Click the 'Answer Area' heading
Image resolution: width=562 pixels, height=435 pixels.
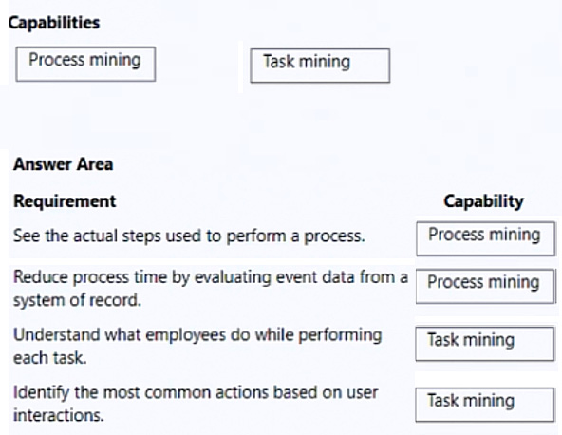(x=63, y=164)
